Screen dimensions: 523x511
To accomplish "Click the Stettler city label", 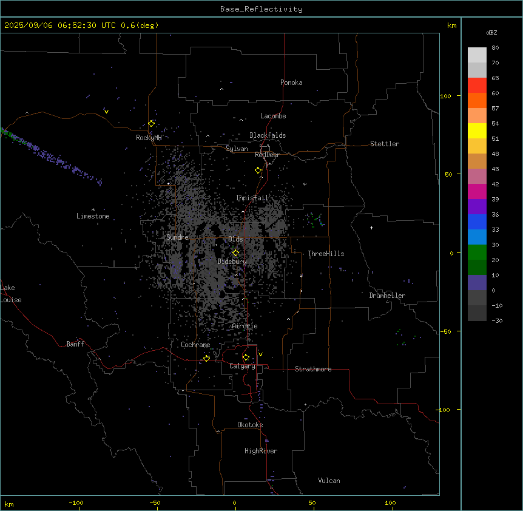I will point(385,144).
